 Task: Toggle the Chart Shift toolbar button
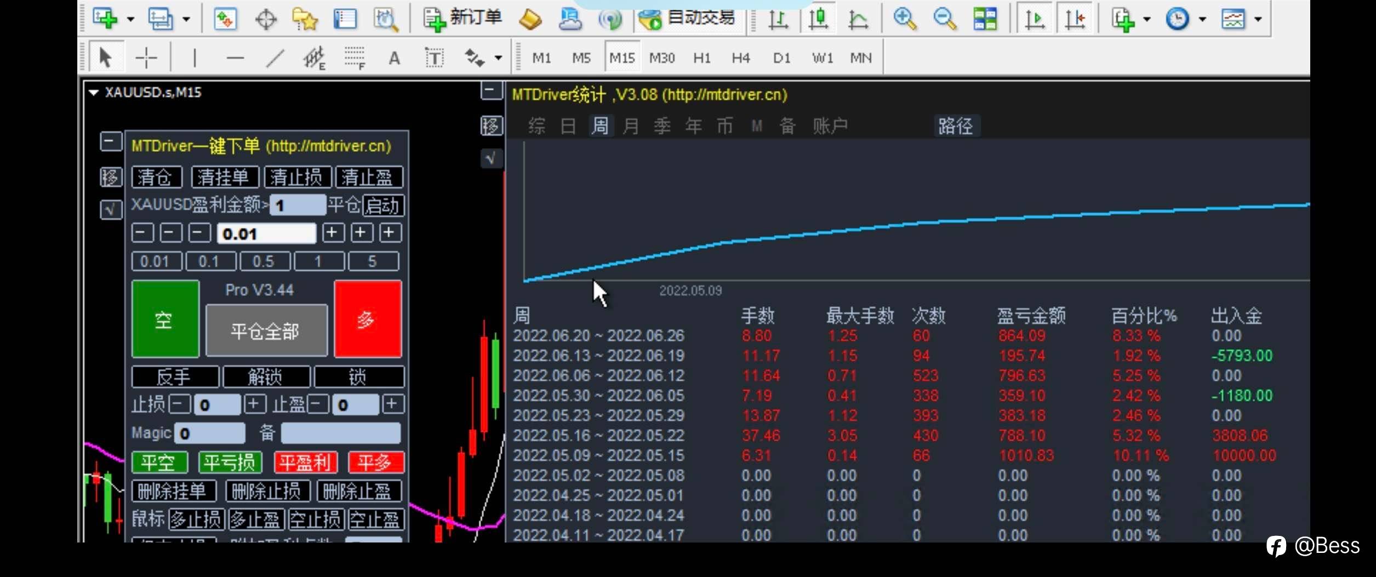click(1075, 19)
